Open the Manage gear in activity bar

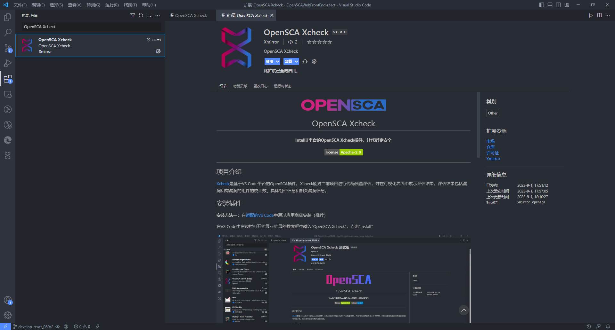pyautogui.click(x=8, y=315)
